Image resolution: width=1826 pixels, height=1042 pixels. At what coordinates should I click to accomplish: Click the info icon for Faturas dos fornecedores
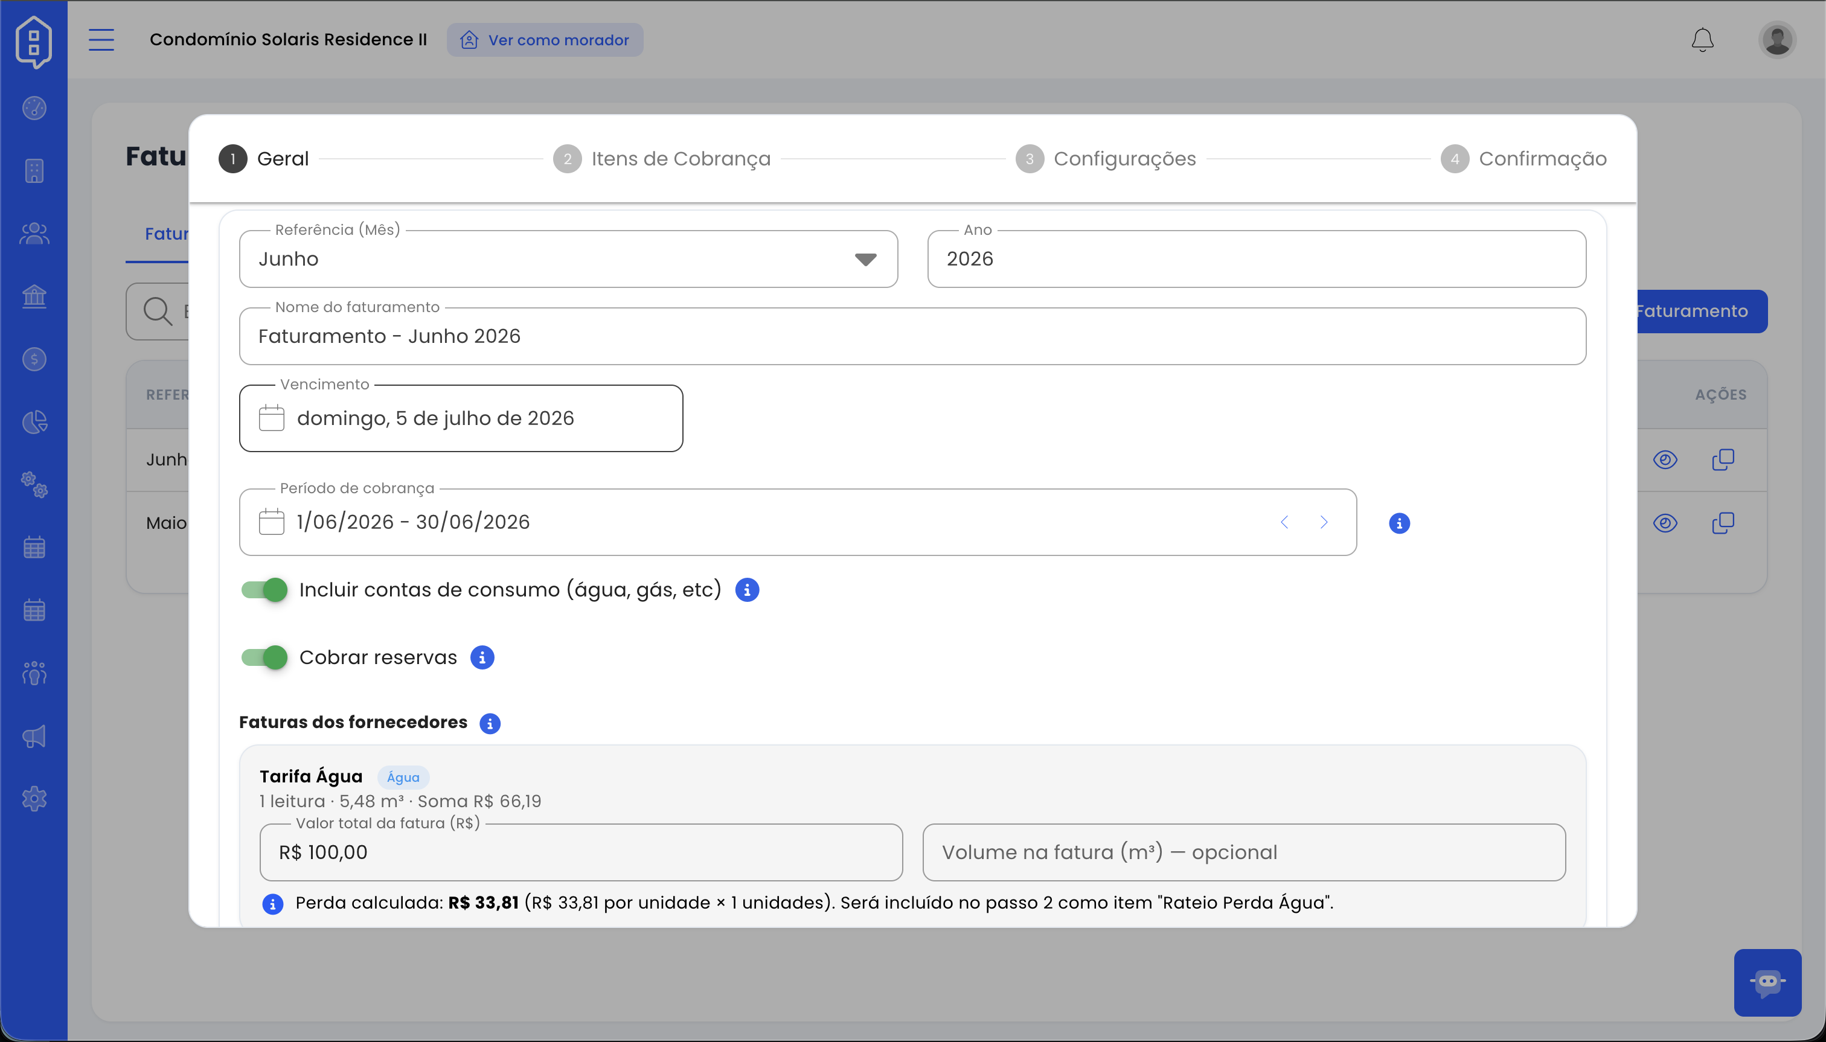pos(490,723)
